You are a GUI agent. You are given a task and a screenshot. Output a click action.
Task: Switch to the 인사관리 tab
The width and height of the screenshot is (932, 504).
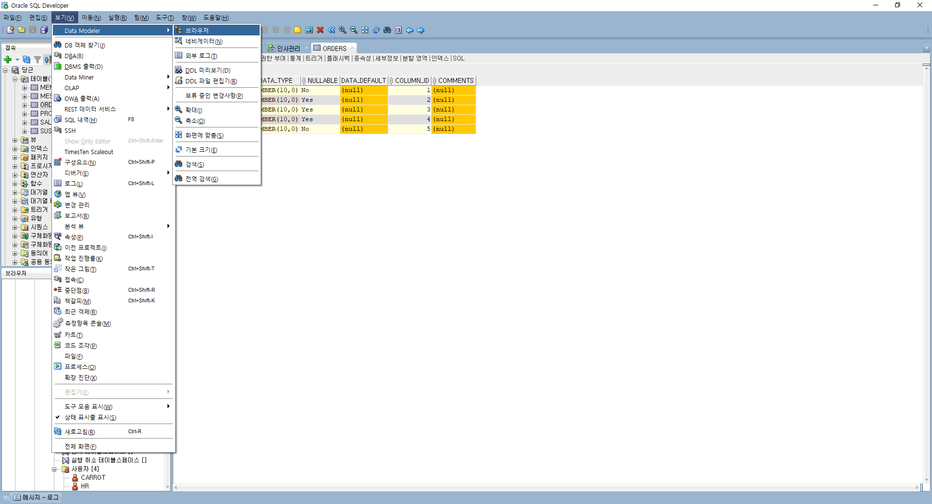coord(288,48)
